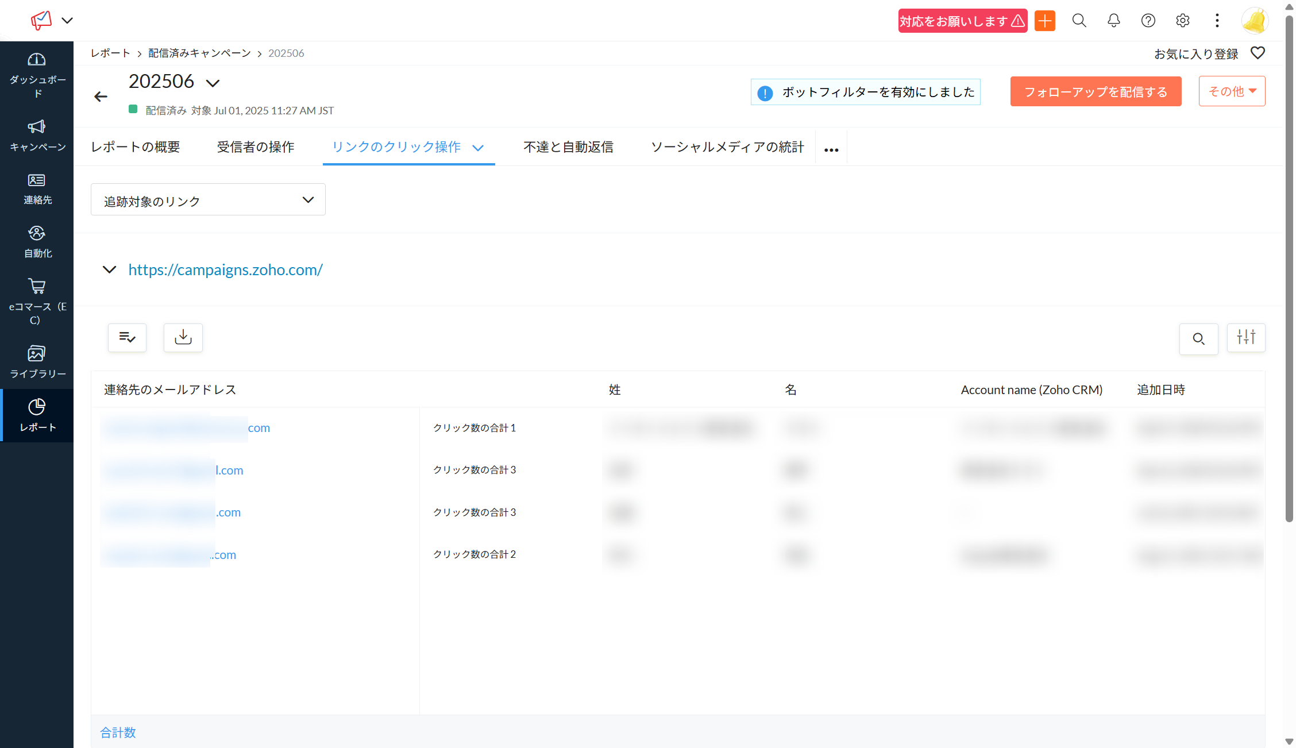The width and height of the screenshot is (1296, 748).
Task: Go to Contacts in the sidebar
Action: click(x=37, y=180)
